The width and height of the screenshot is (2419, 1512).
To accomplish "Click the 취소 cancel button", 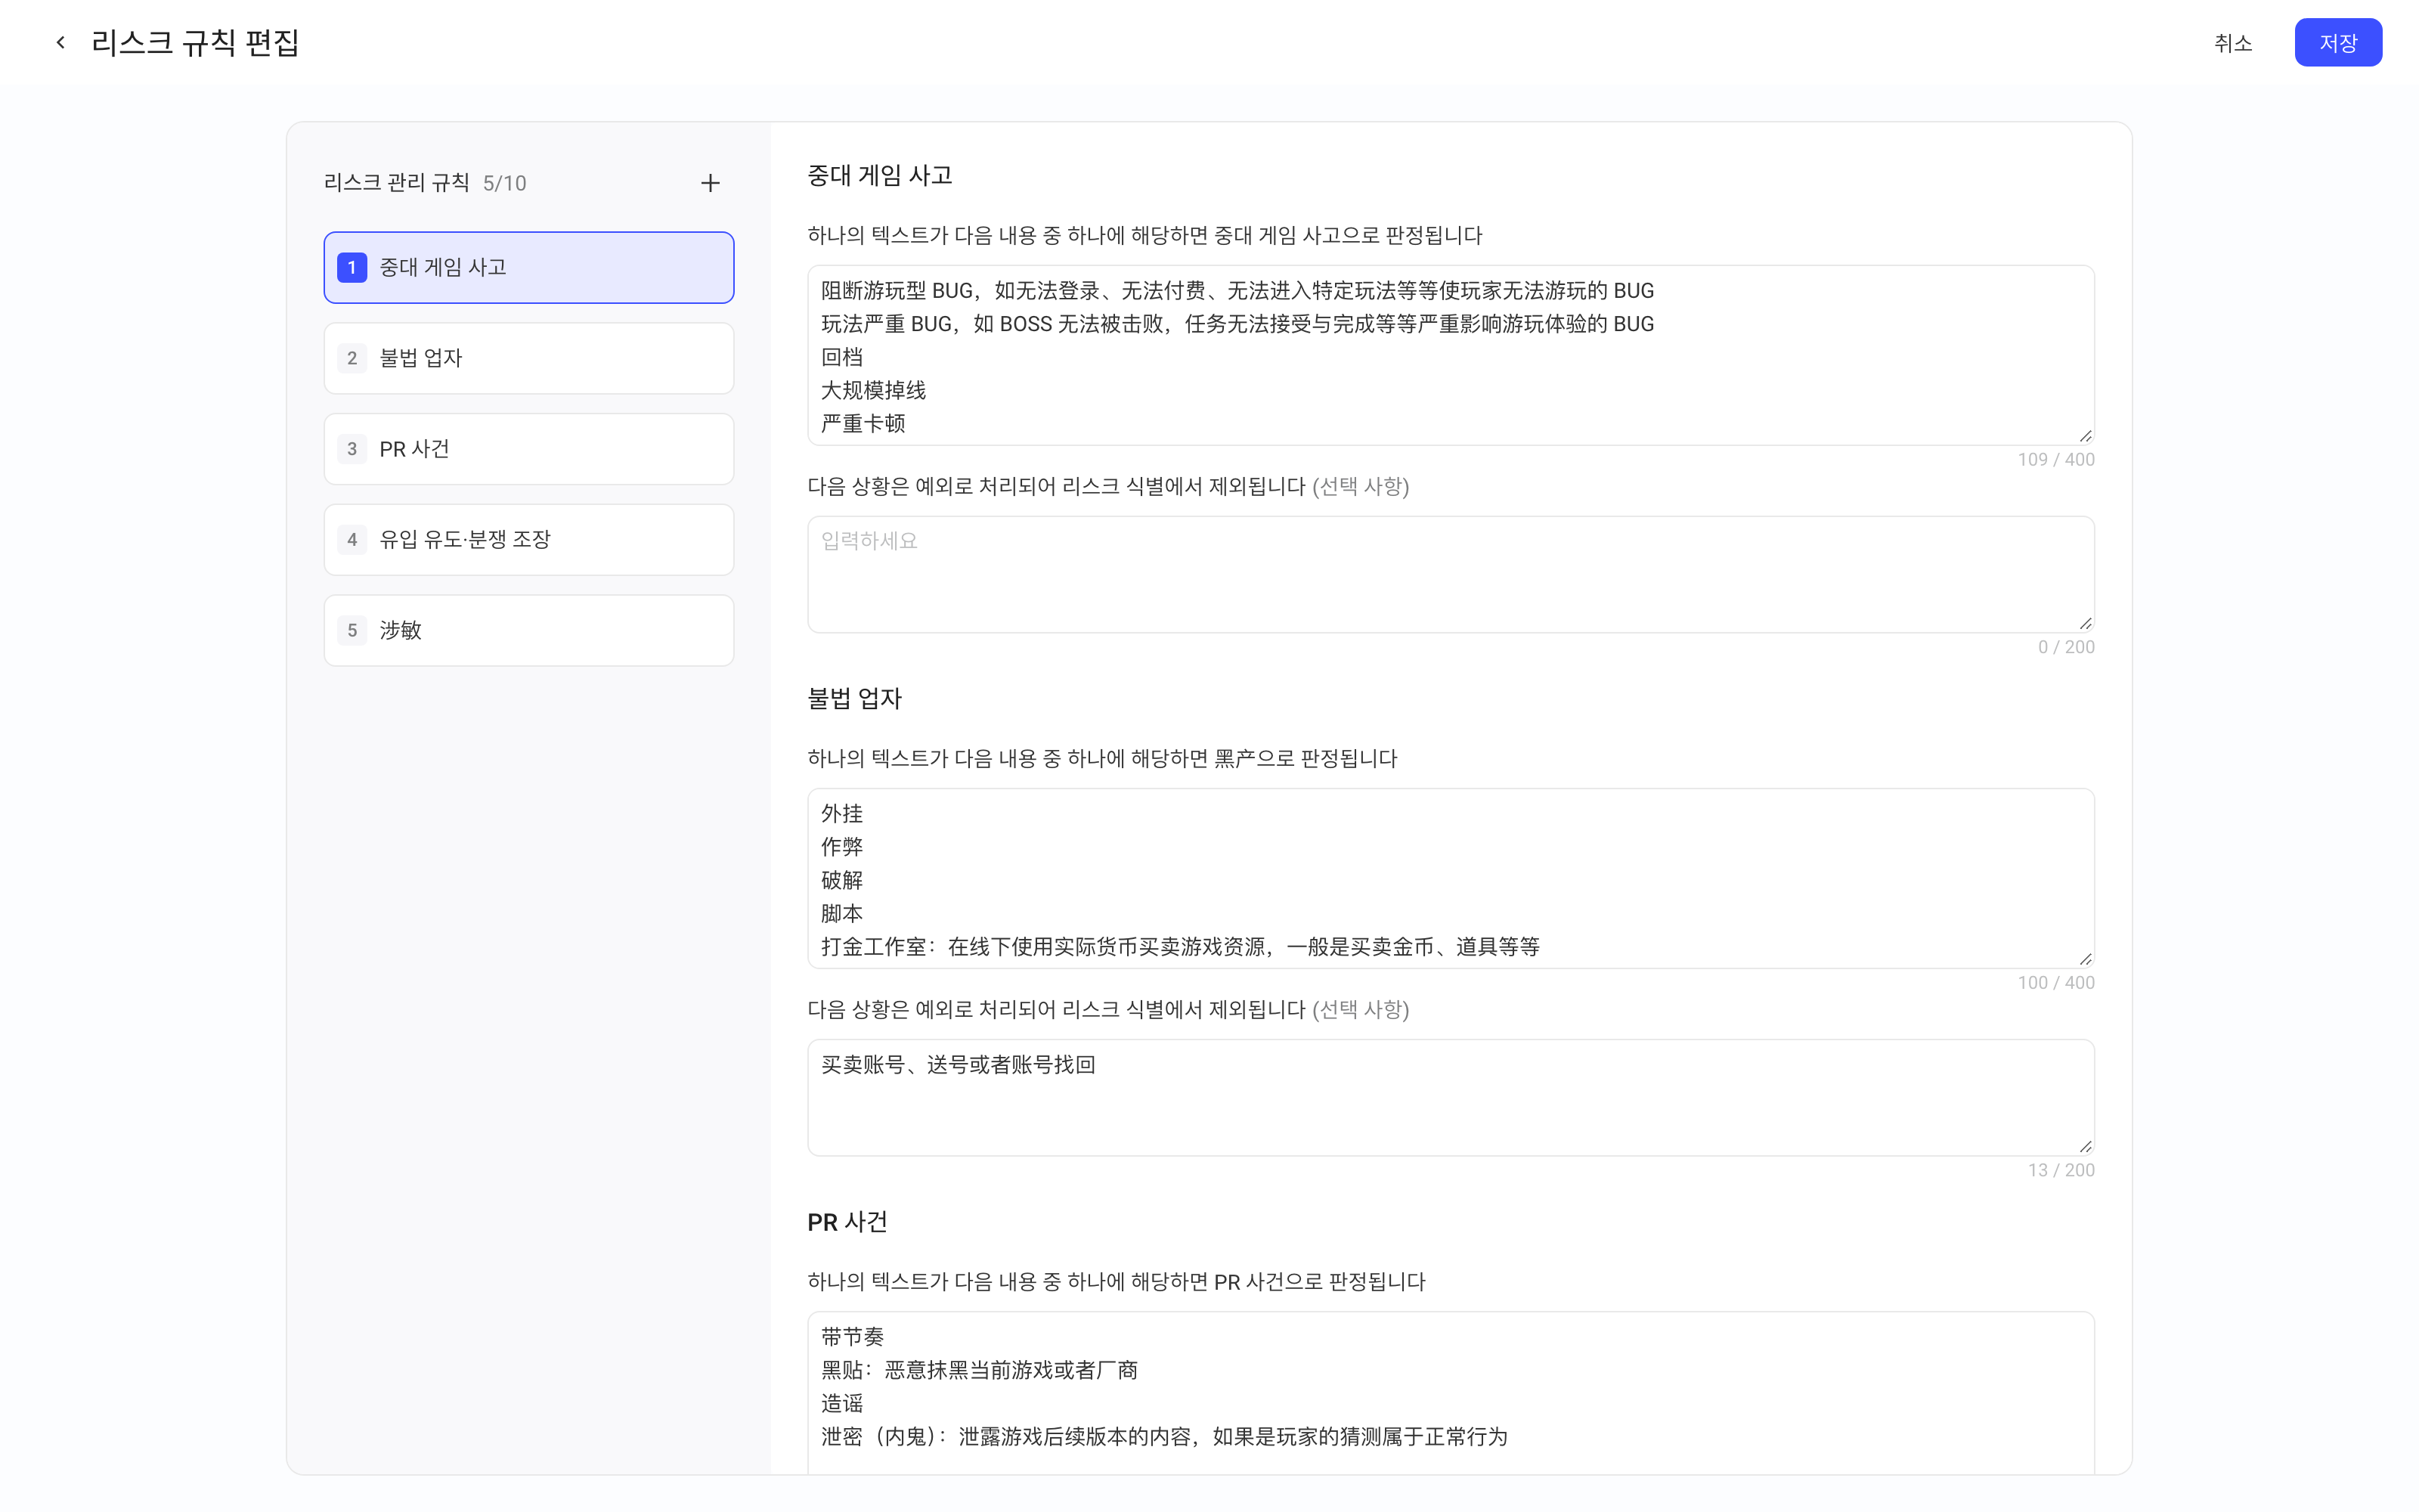I will pyautogui.click(x=2233, y=42).
